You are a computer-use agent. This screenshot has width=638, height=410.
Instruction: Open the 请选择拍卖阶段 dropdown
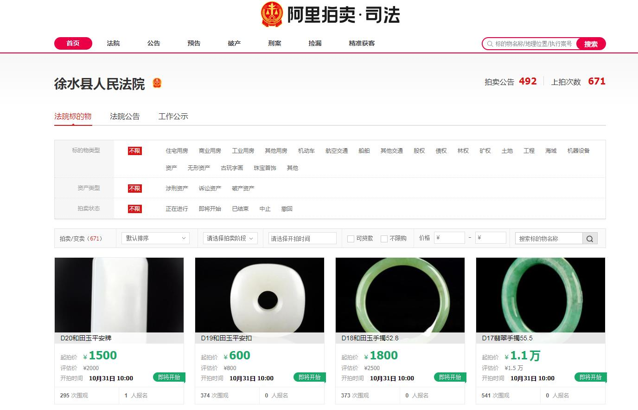coord(230,238)
